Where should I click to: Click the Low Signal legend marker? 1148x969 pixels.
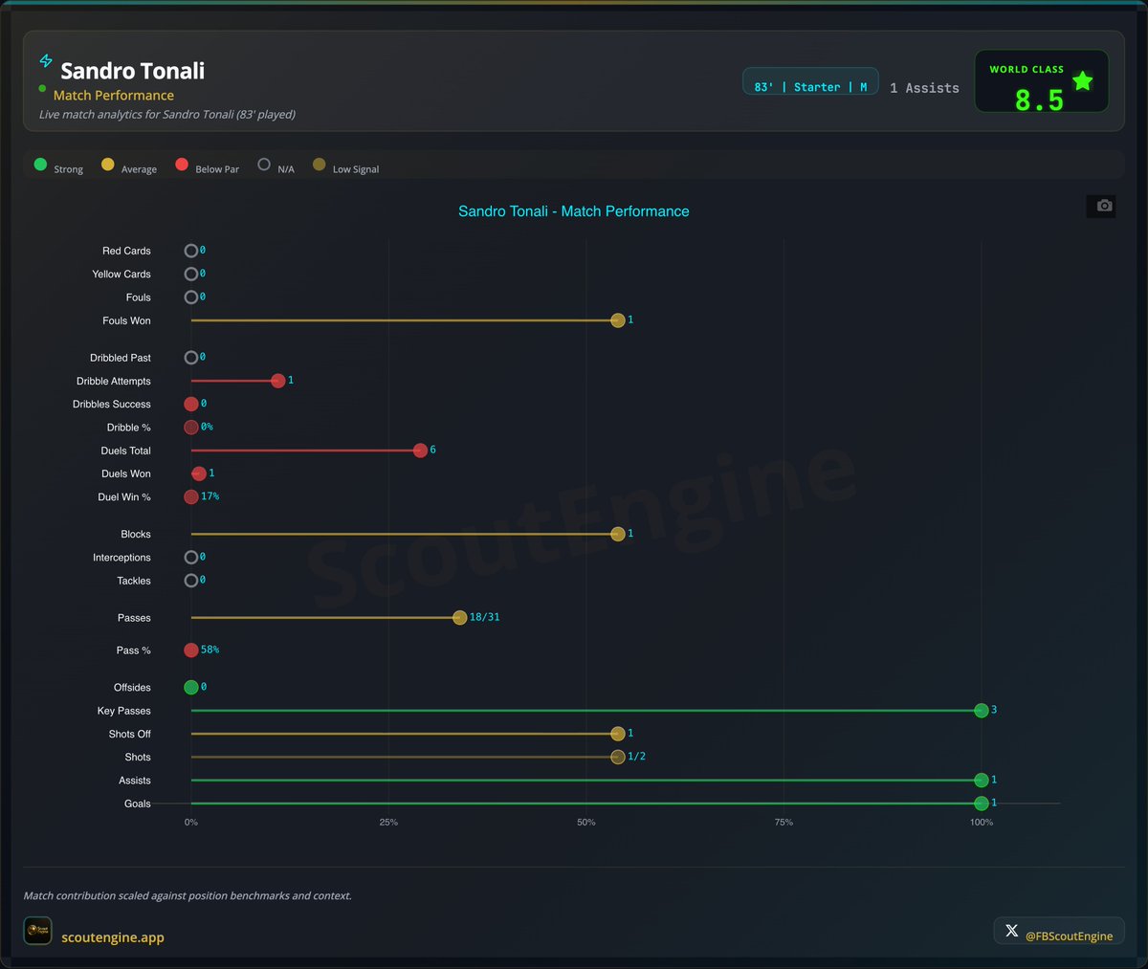pos(319,164)
